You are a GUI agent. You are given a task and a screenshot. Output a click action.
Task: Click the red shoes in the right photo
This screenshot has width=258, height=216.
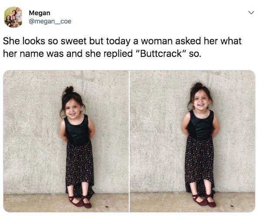(204, 200)
